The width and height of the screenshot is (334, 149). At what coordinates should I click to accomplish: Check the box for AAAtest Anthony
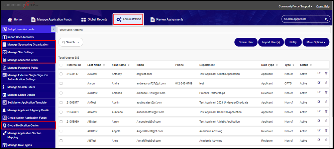pos(61,74)
